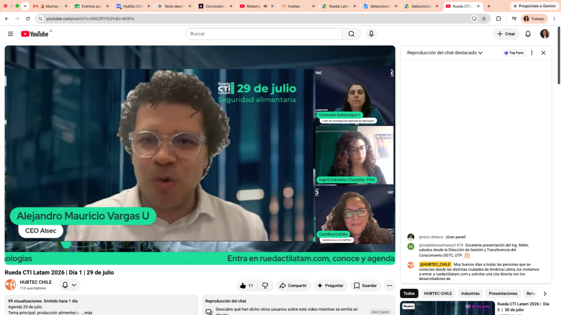Select the Industrias filter chip
This screenshot has width=561, height=315.
click(x=470, y=294)
